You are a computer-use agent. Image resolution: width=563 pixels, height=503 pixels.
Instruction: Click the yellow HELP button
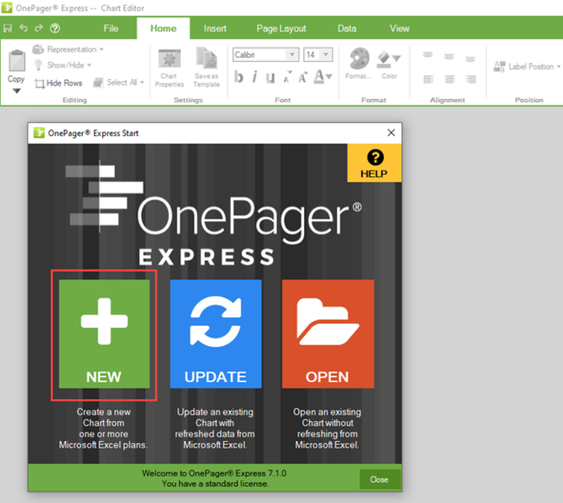point(374,163)
